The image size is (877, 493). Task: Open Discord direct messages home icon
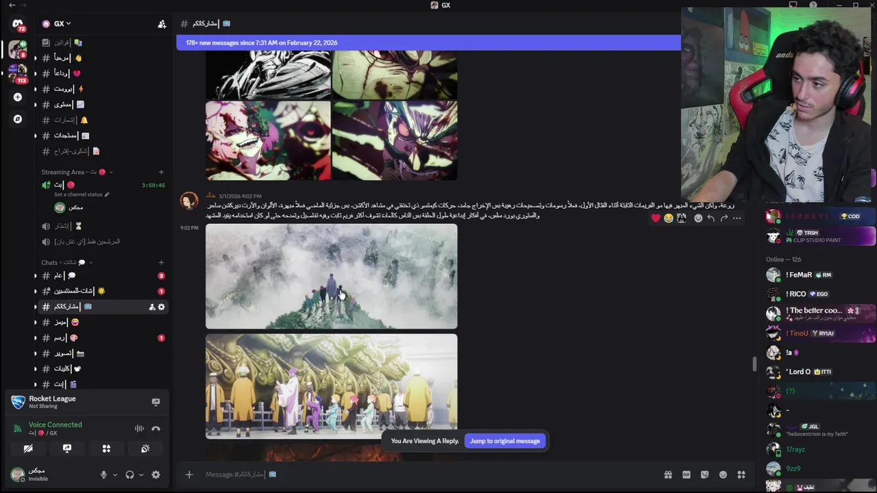tap(18, 24)
